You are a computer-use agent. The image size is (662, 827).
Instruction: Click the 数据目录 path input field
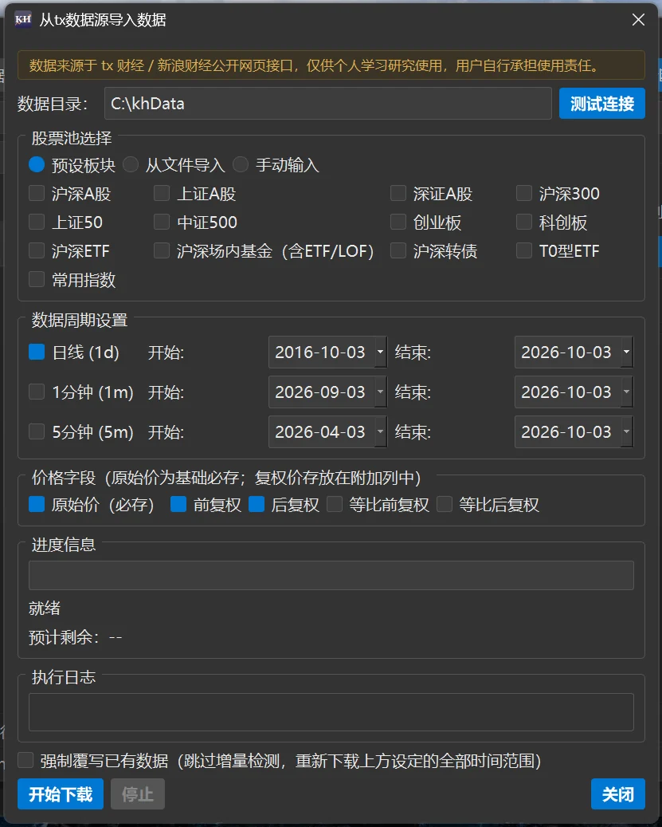(328, 104)
